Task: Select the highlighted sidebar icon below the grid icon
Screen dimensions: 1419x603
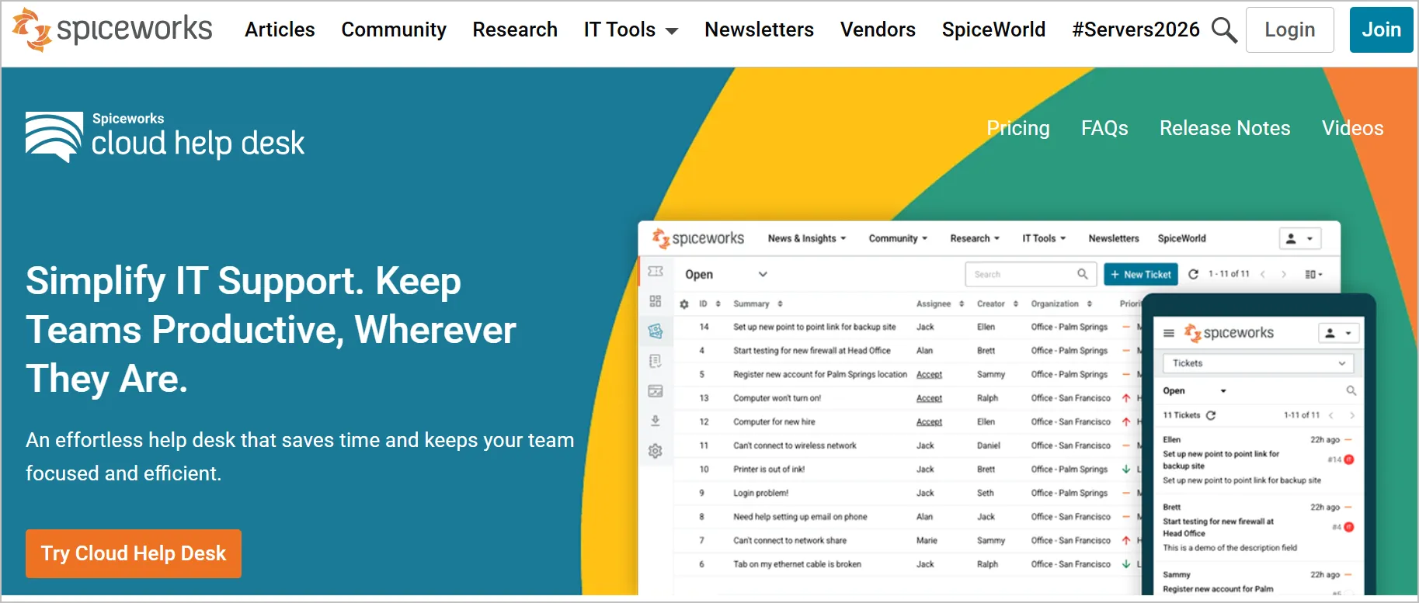Action: pos(656,331)
